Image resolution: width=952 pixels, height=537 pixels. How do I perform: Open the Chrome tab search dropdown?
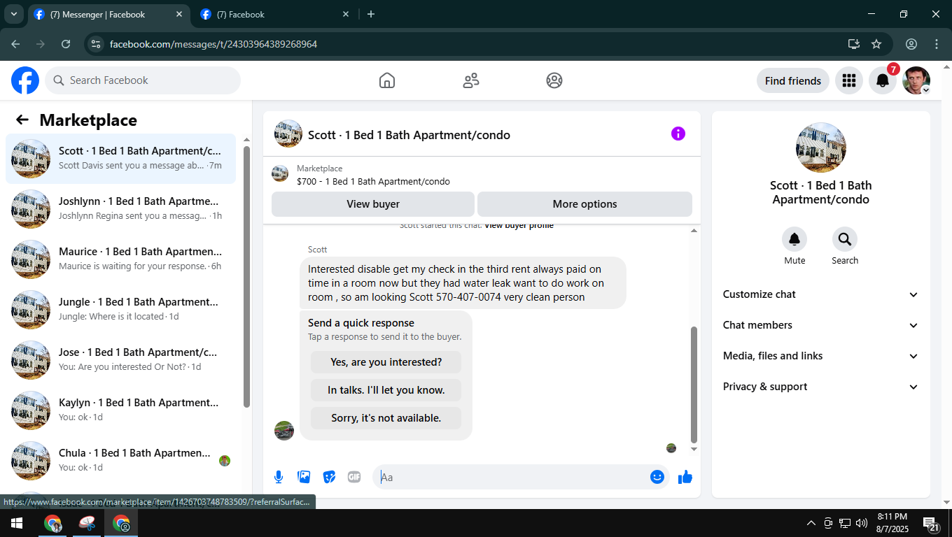[13, 14]
